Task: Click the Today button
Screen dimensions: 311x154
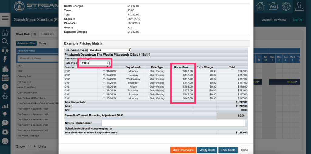Action: tap(43, 43)
